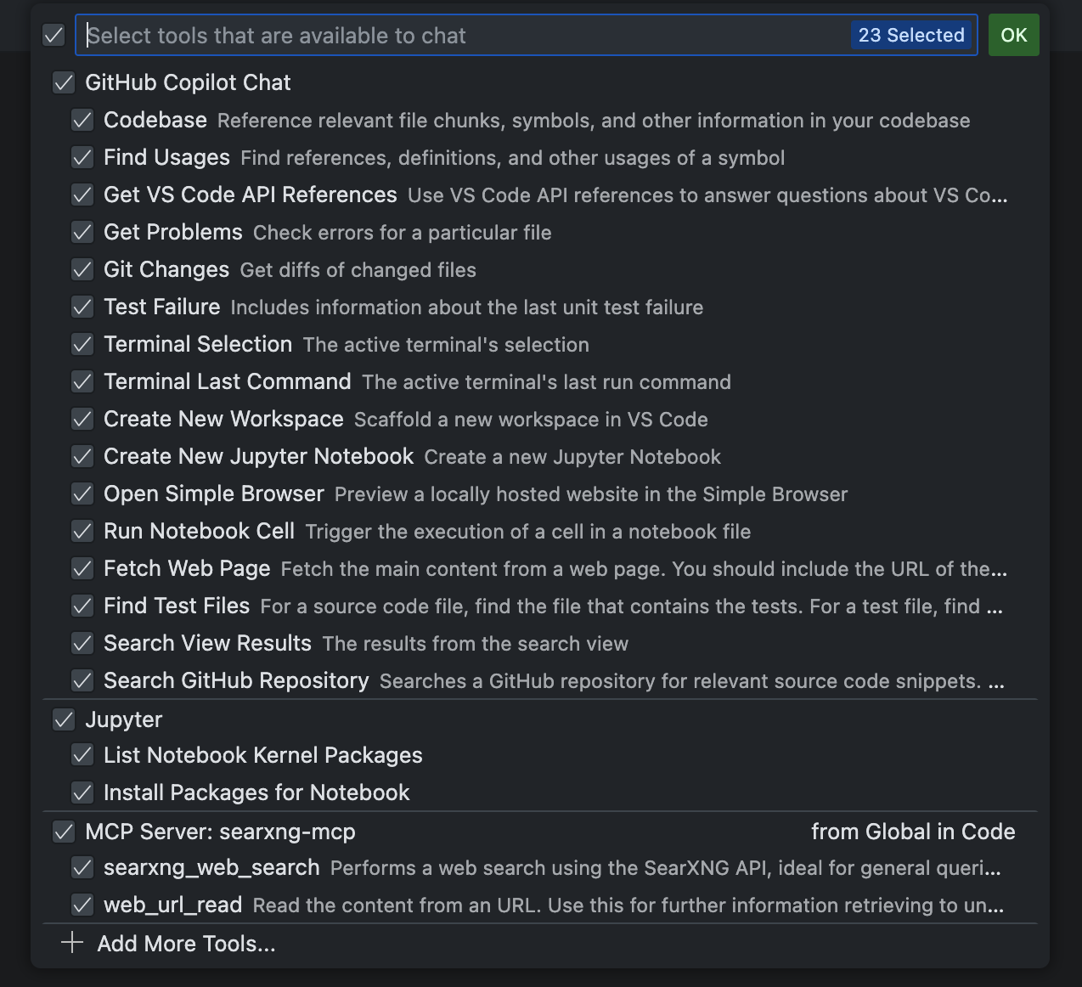
Task: Uncheck the GitHub Copilot Chat group checkbox
Action: tap(64, 82)
